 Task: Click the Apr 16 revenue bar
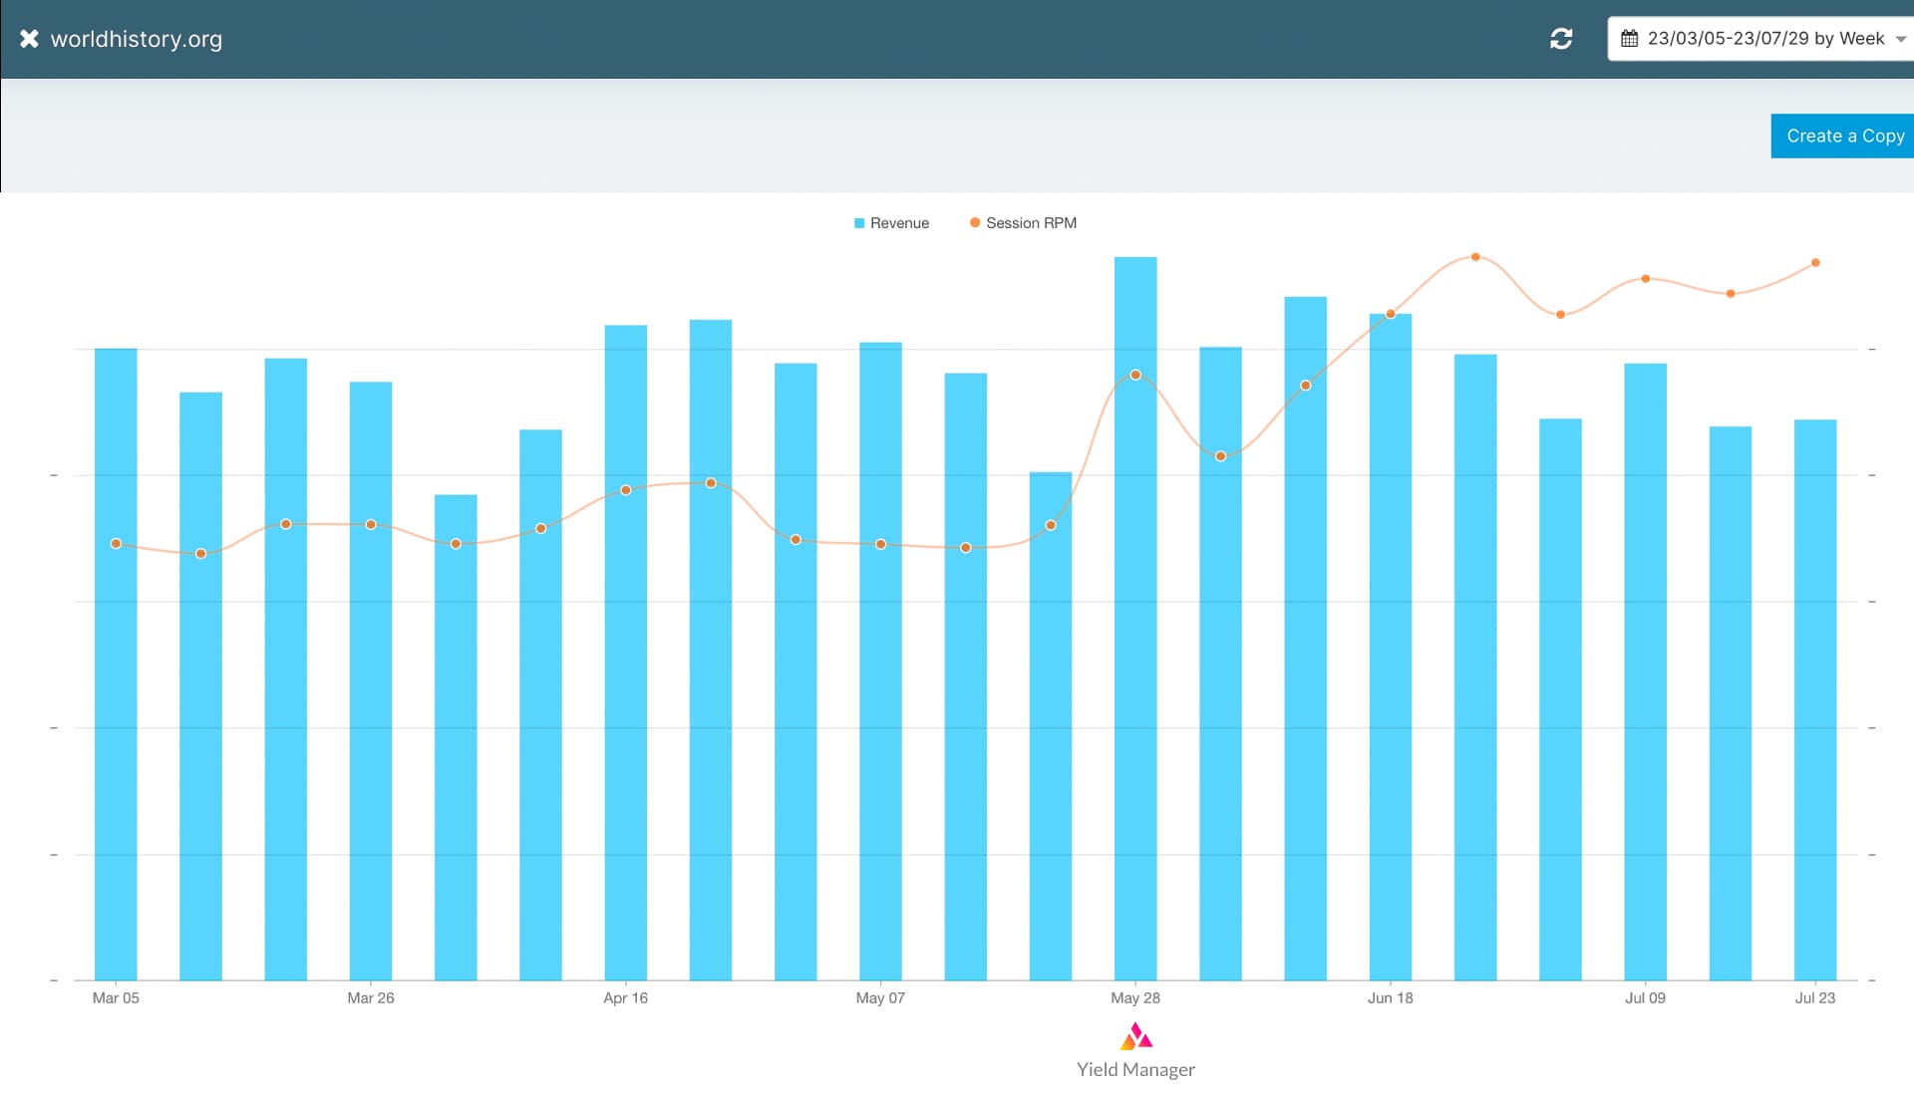626,653
